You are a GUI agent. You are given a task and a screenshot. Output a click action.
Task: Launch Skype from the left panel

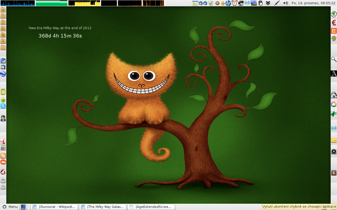click(3, 106)
